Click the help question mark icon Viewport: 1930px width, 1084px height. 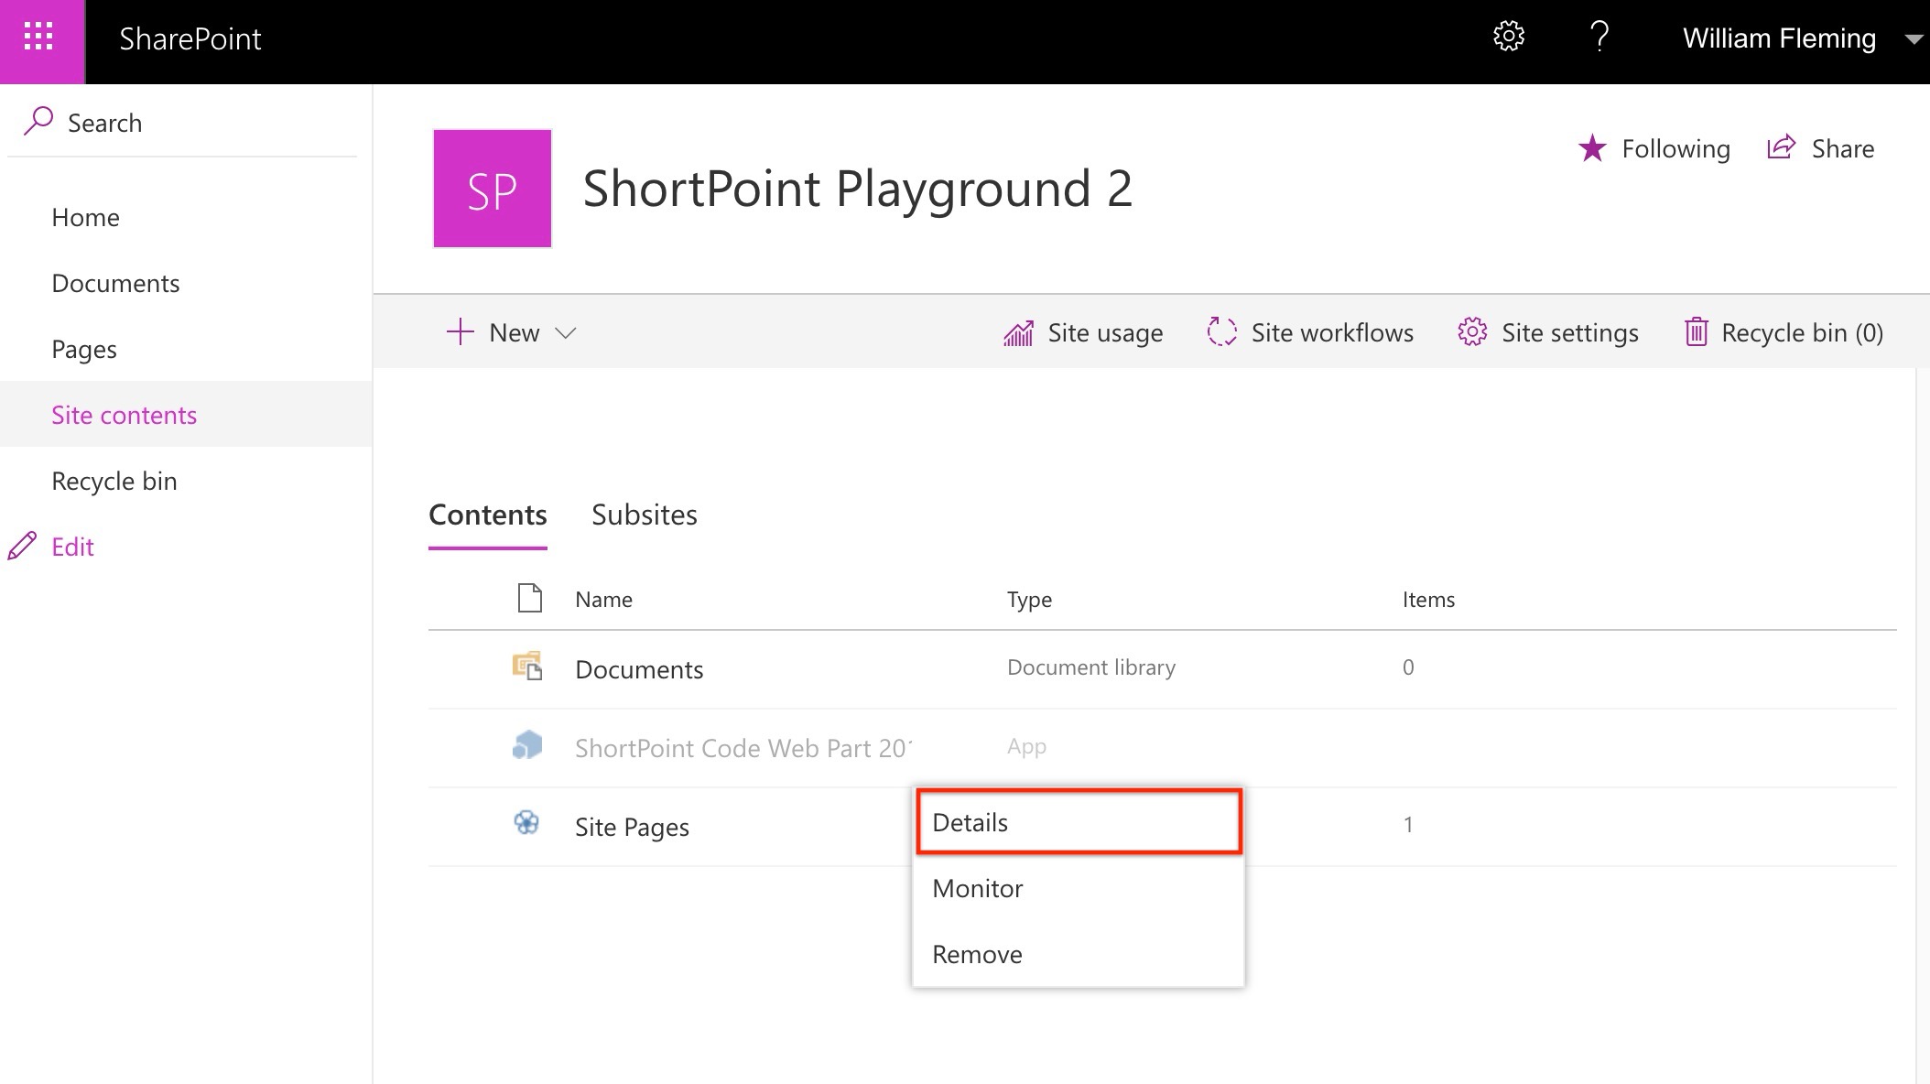[1599, 37]
